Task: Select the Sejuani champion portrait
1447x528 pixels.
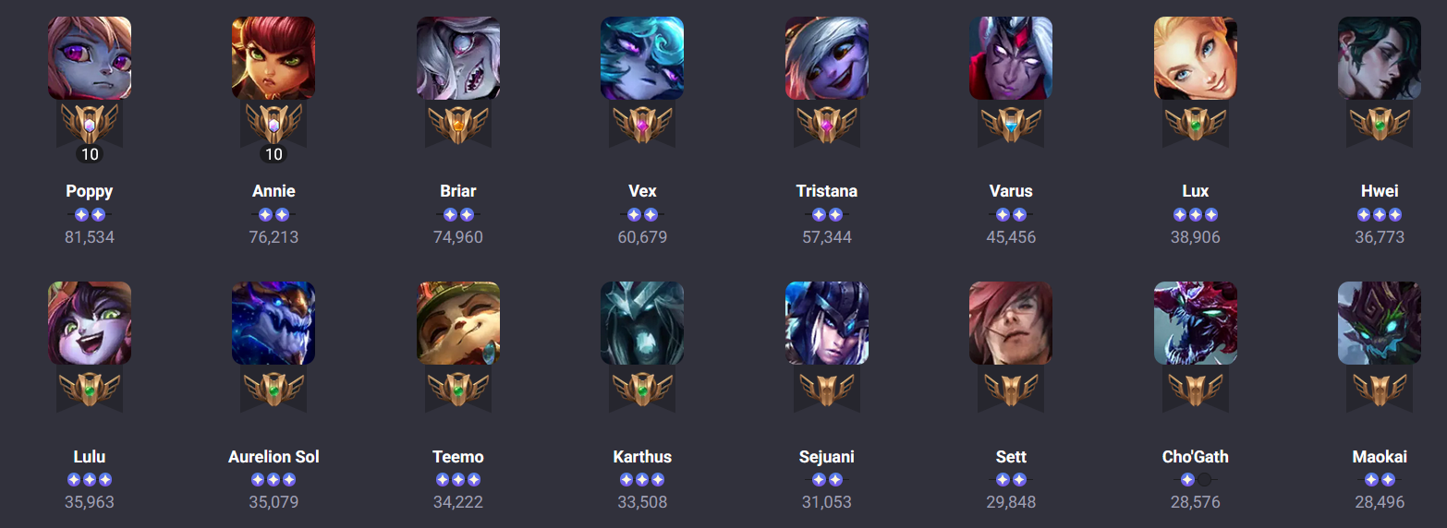Action: (827, 323)
